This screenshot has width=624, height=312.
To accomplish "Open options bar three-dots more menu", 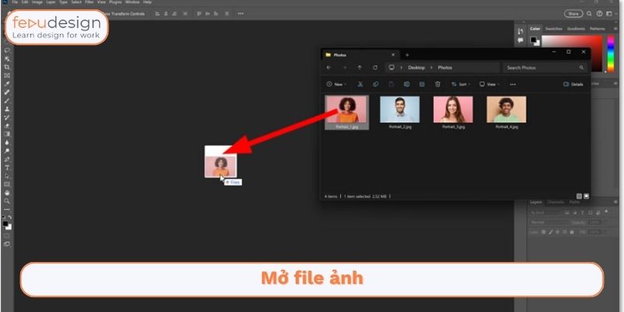I will click(240, 13).
